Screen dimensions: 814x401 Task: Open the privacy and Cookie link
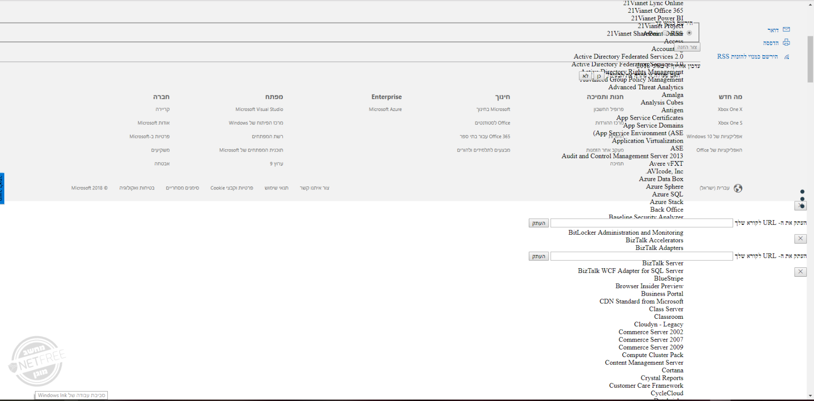(232, 188)
